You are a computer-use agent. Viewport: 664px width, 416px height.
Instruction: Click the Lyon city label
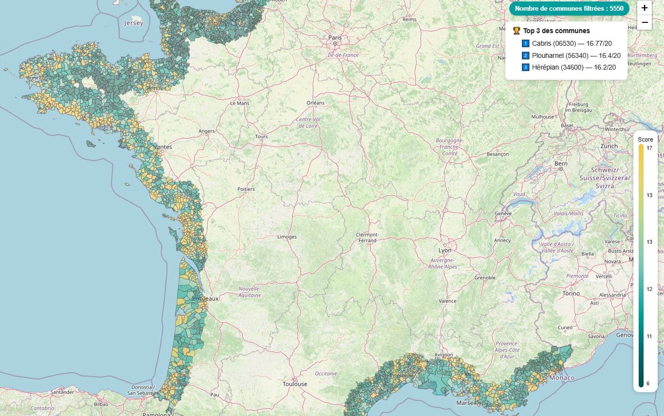pyautogui.click(x=445, y=250)
